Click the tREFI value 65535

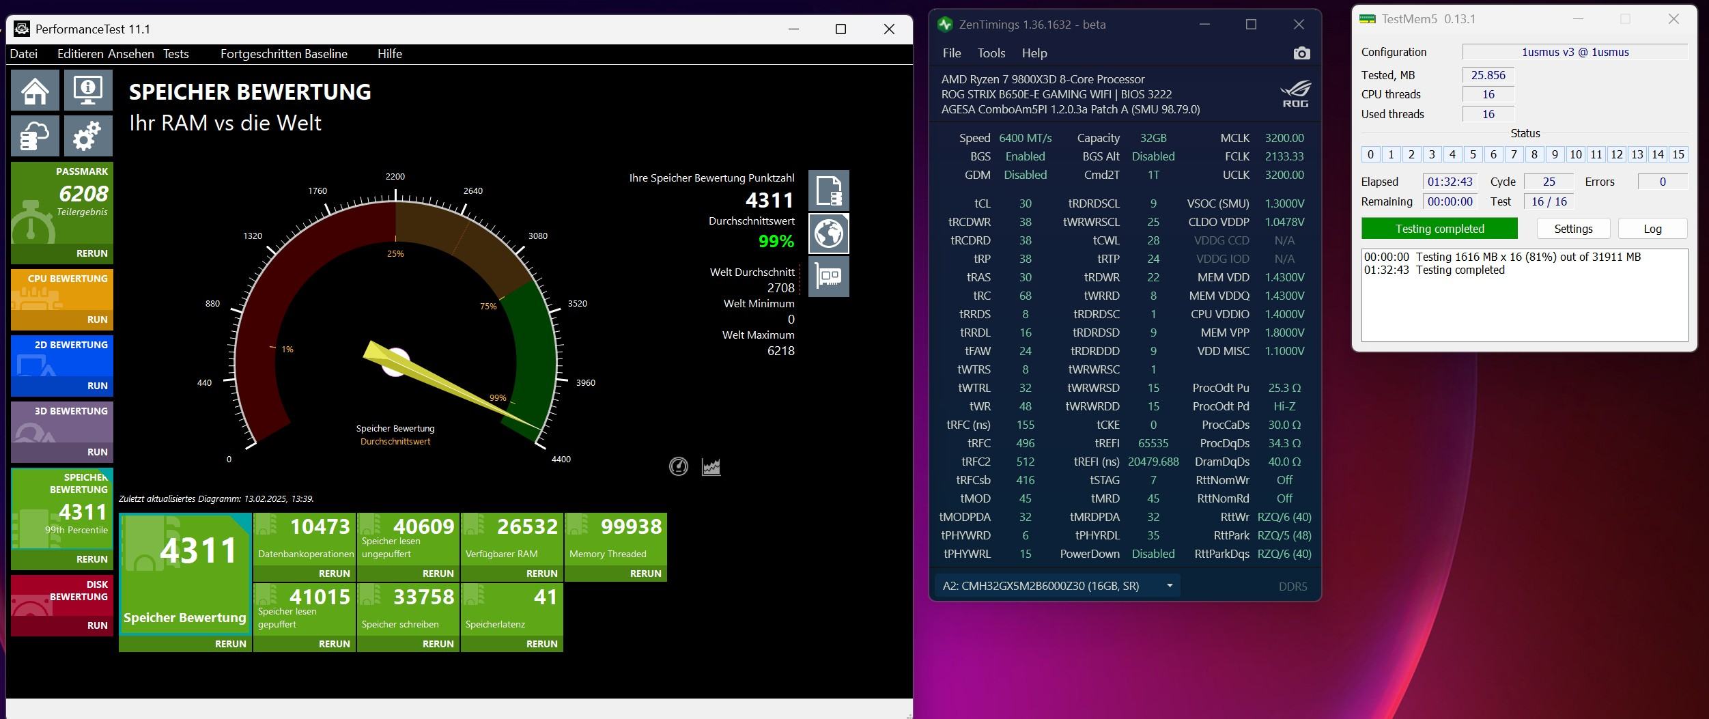pos(1153,443)
